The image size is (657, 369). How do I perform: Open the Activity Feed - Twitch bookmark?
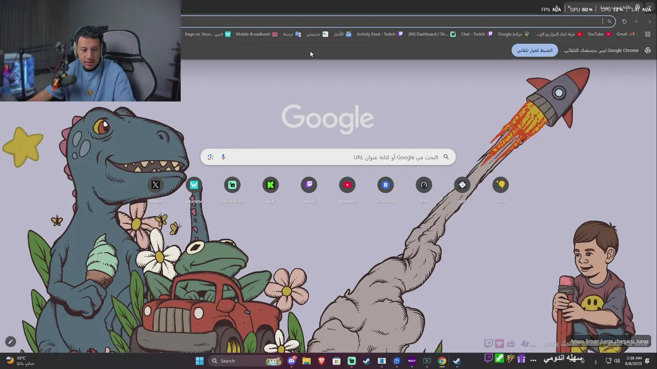[380, 34]
